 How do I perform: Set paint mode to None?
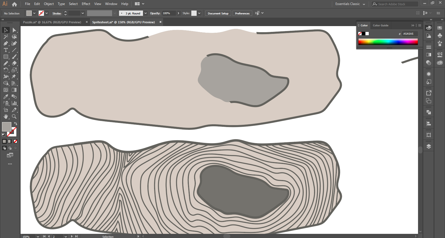(15, 141)
